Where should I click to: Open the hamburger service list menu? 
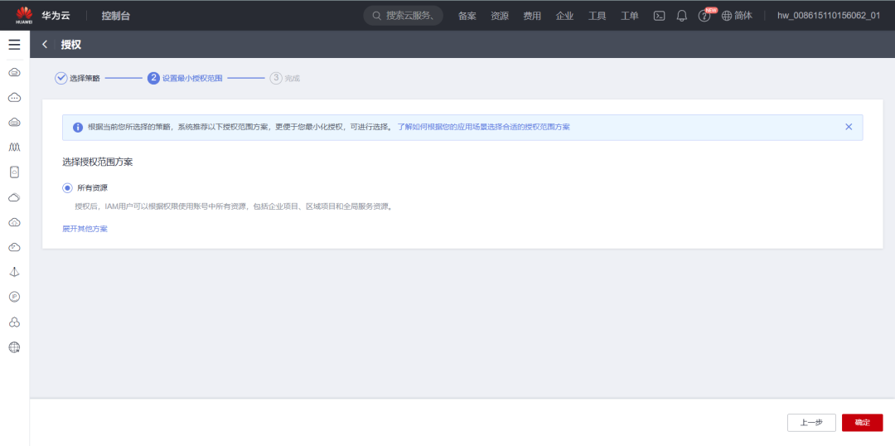[x=14, y=45]
